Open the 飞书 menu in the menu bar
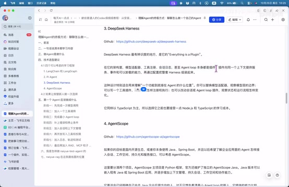This screenshot has height=187, width=289. (x=13, y=3)
